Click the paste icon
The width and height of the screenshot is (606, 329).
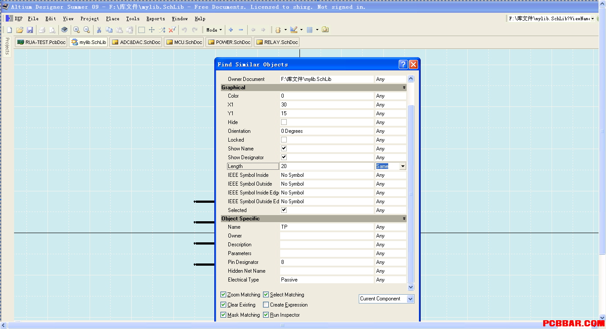pyautogui.click(x=119, y=30)
